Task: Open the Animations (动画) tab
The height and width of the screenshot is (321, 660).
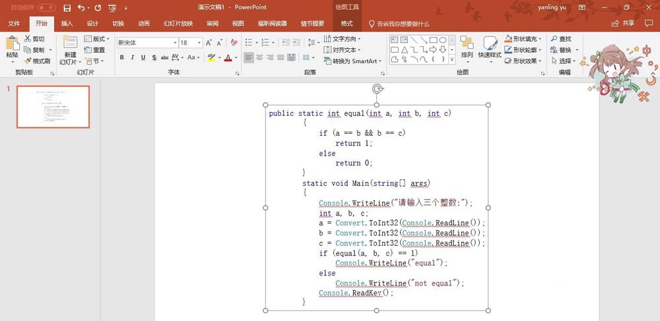Action: (x=144, y=23)
